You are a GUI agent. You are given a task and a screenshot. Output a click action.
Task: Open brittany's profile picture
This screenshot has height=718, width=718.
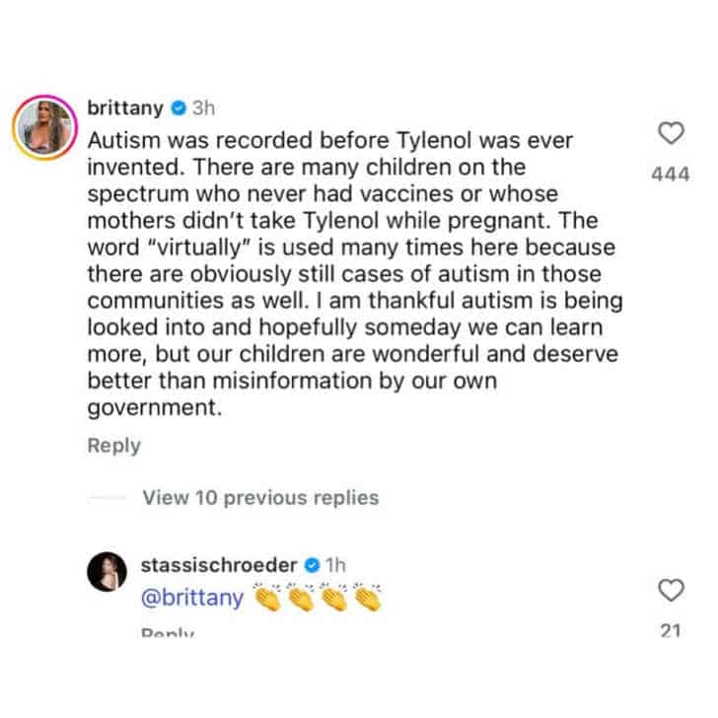(x=43, y=127)
